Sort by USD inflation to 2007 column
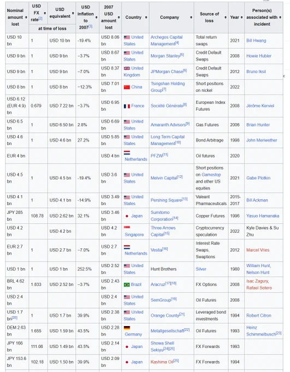This screenshot has height=372, width=290. point(97,18)
